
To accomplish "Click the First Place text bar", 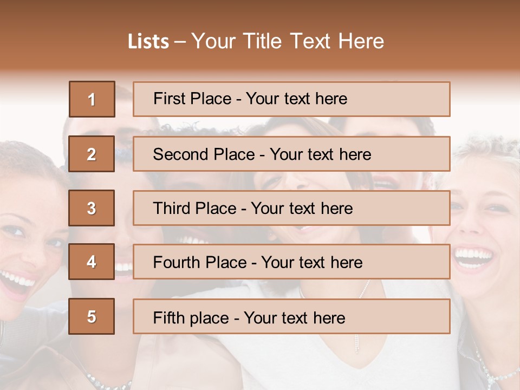I will tap(291, 99).
